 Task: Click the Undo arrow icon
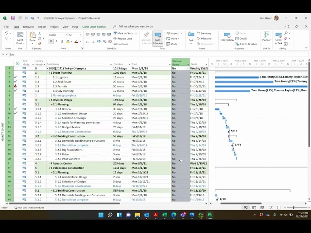6,33
